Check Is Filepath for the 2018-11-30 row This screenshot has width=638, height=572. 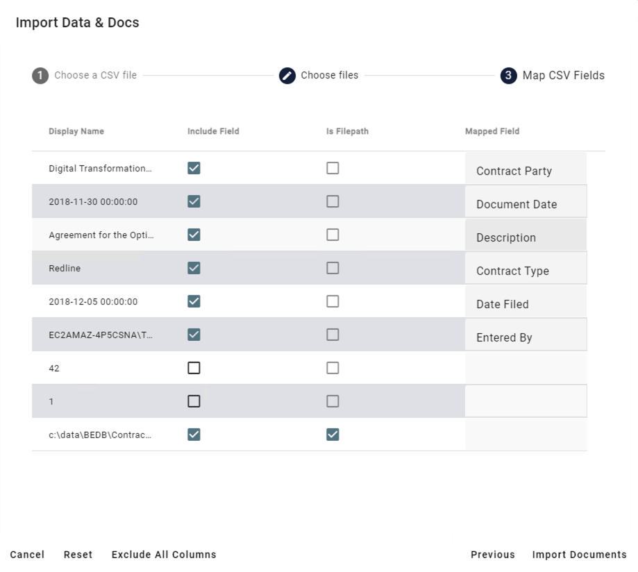pos(333,201)
